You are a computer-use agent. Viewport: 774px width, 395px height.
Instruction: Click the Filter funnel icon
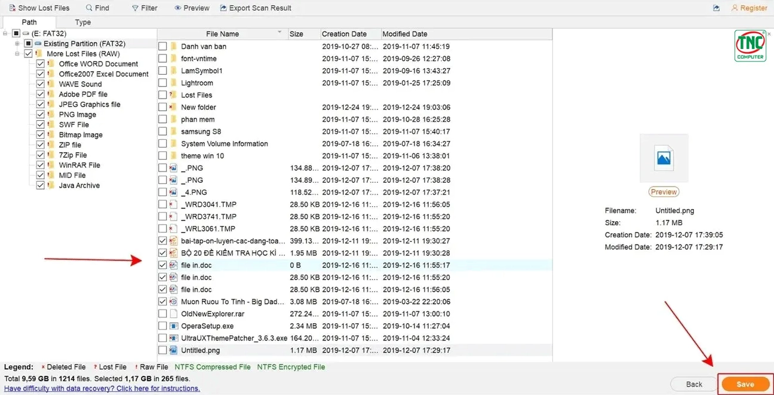pyautogui.click(x=136, y=8)
